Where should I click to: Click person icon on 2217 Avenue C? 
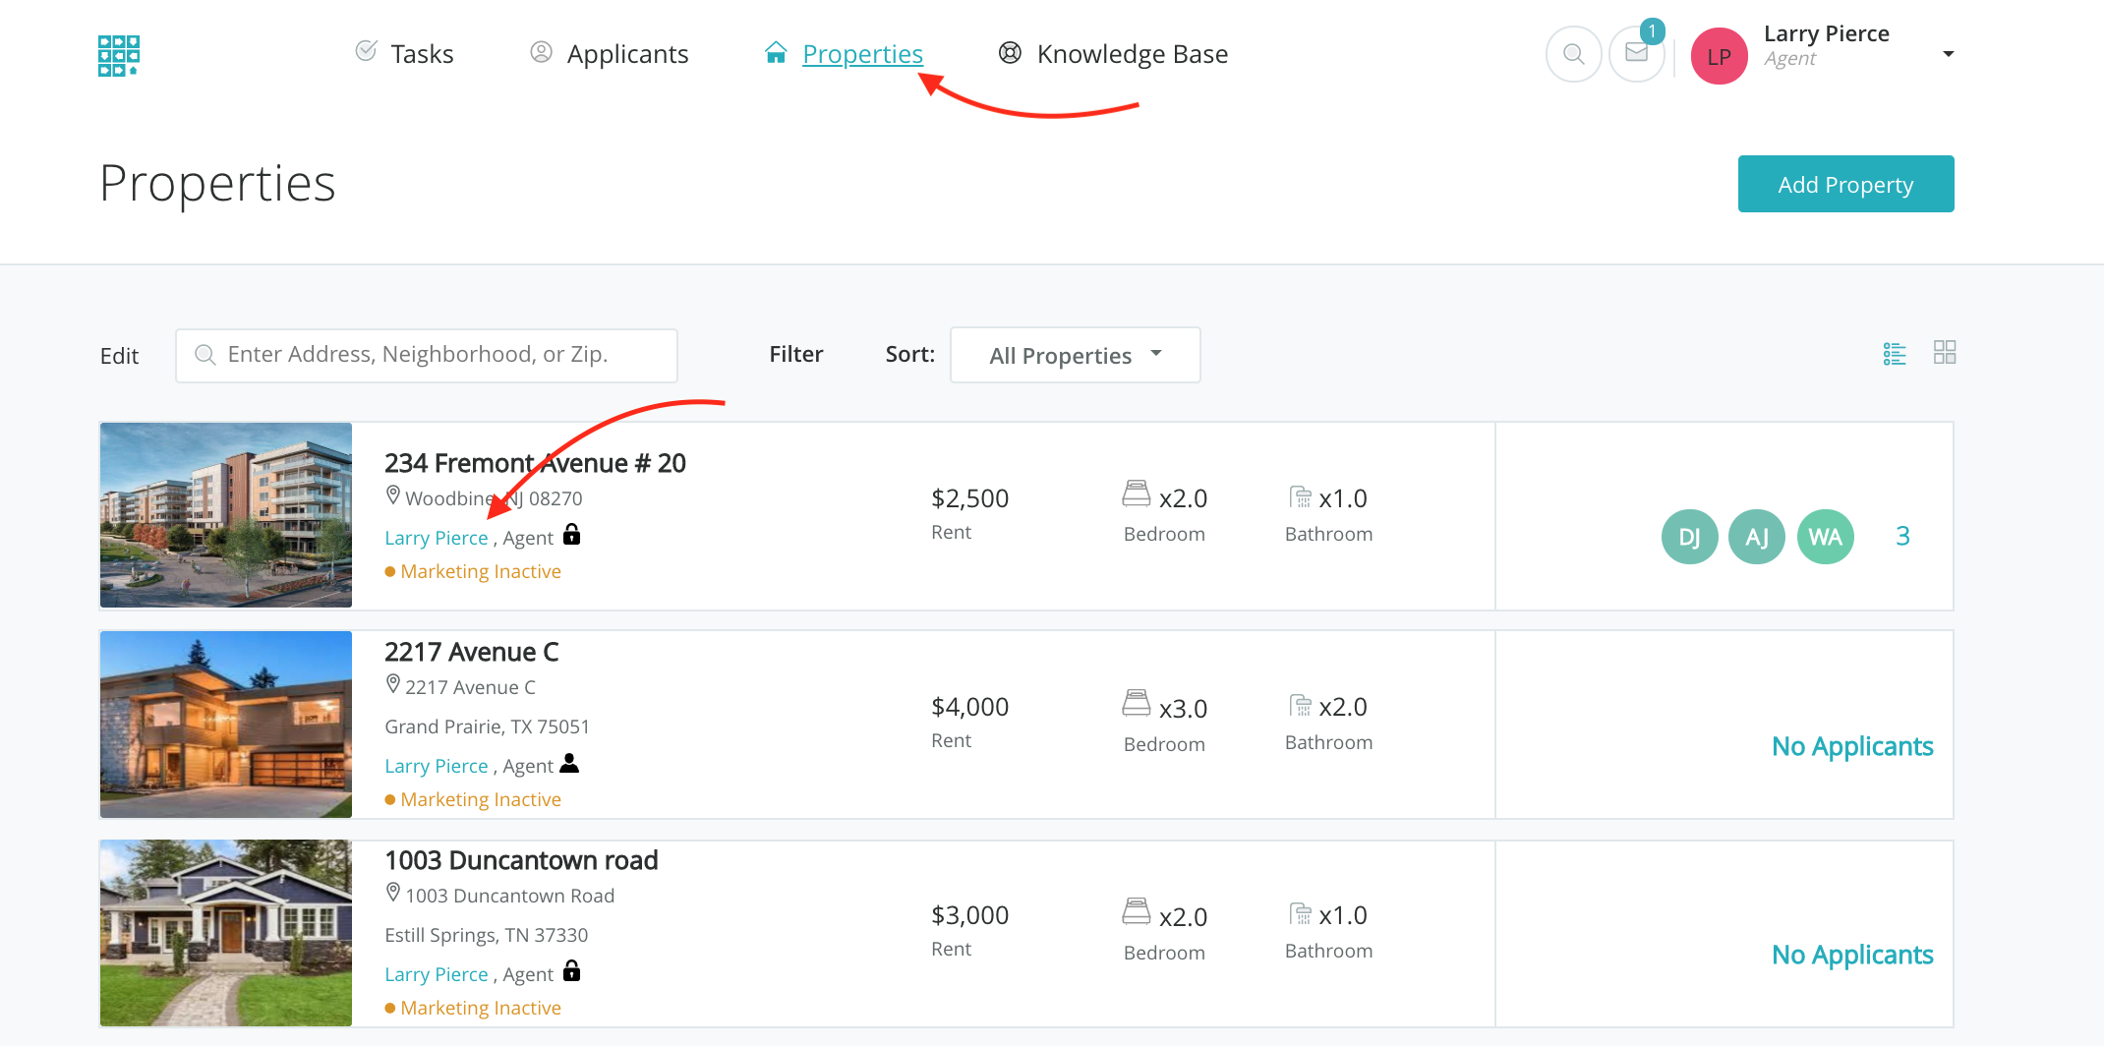pyautogui.click(x=569, y=763)
